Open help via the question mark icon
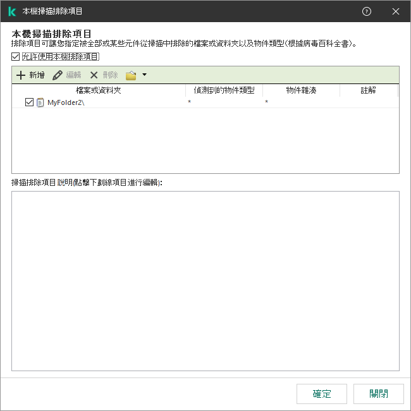The width and height of the screenshot is (411, 411). (x=367, y=11)
